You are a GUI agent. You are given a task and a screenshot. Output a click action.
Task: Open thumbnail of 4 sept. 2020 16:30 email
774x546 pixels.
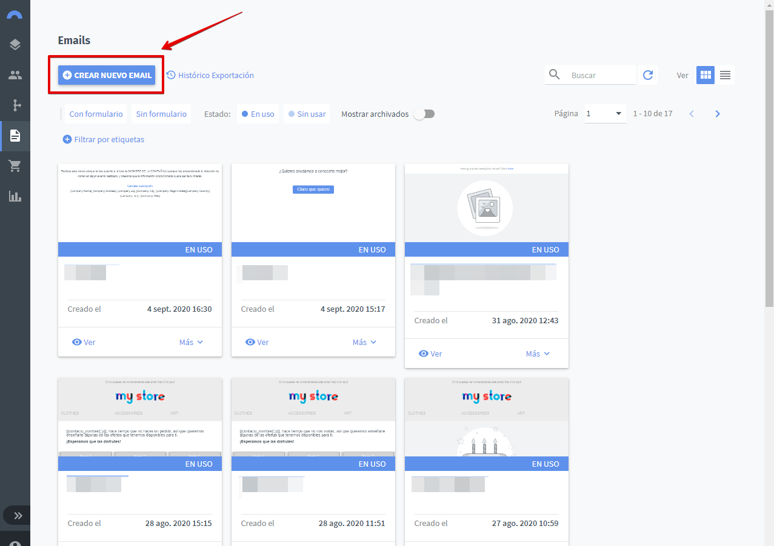pos(140,203)
